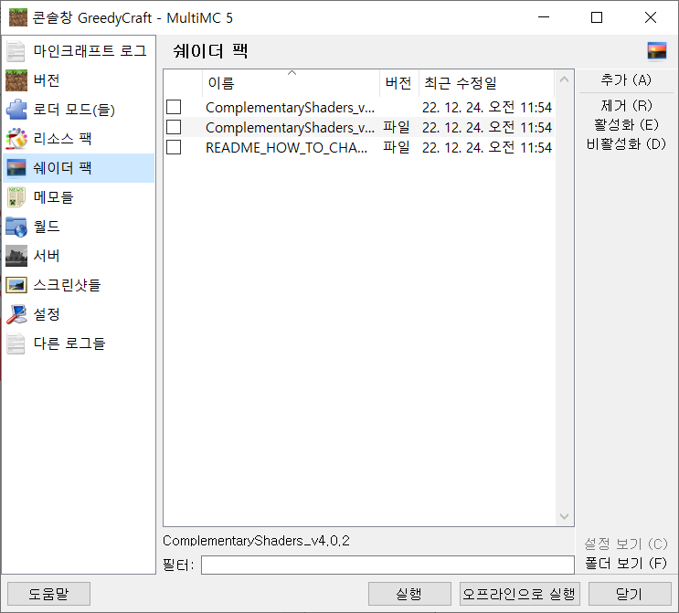Viewport: 679px width, 613px height.
Task: Select the README_HOW_TO_CHA... file row
Action: [x=359, y=147]
